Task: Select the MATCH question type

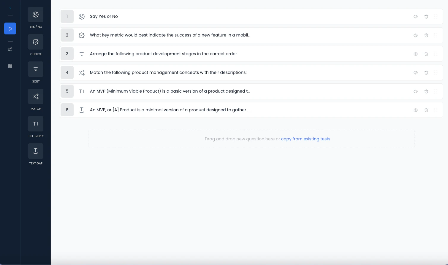Action: click(35, 96)
